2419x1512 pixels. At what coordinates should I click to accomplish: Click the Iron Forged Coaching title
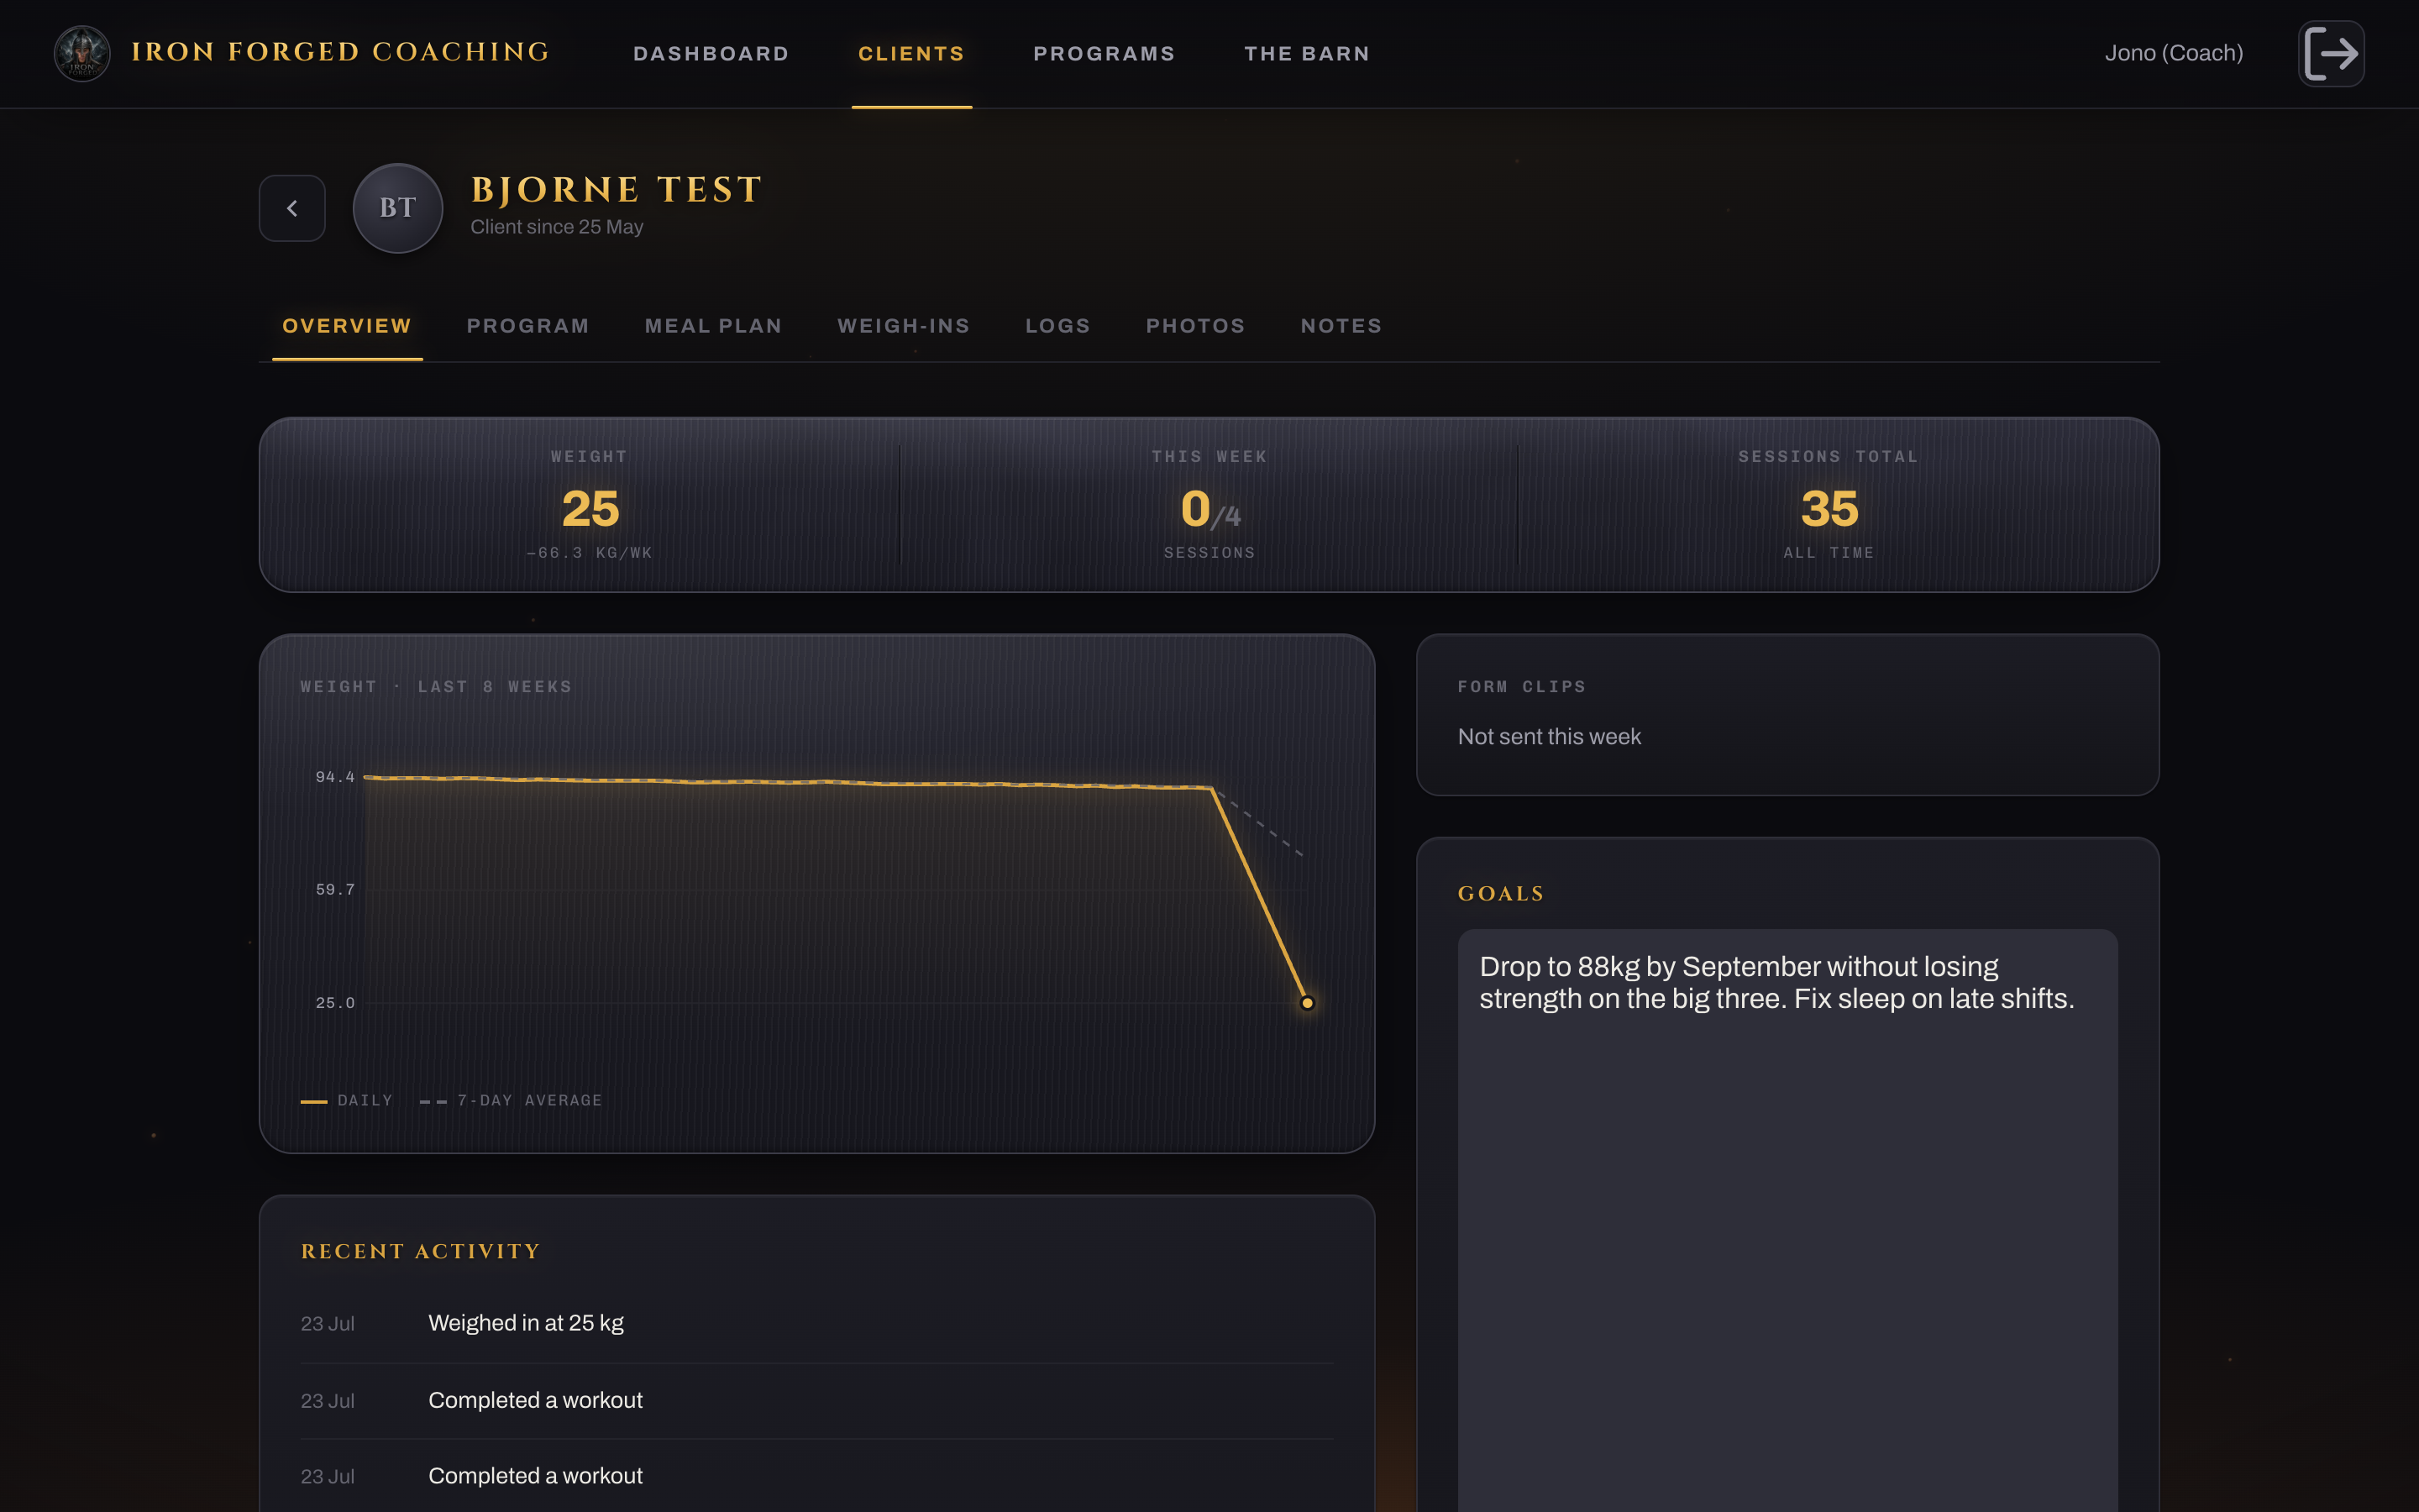point(341,52)
